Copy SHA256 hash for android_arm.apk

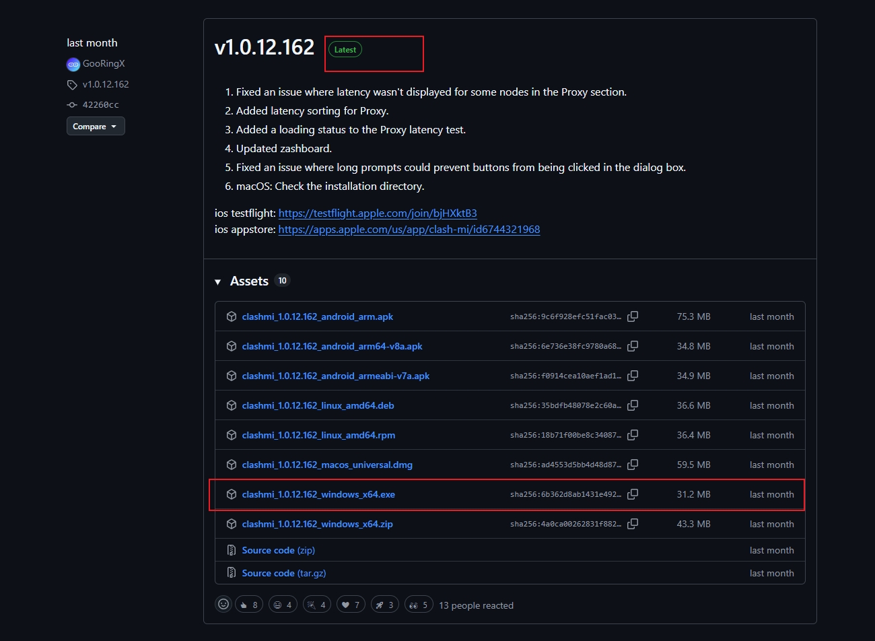[x=633, y=316]
